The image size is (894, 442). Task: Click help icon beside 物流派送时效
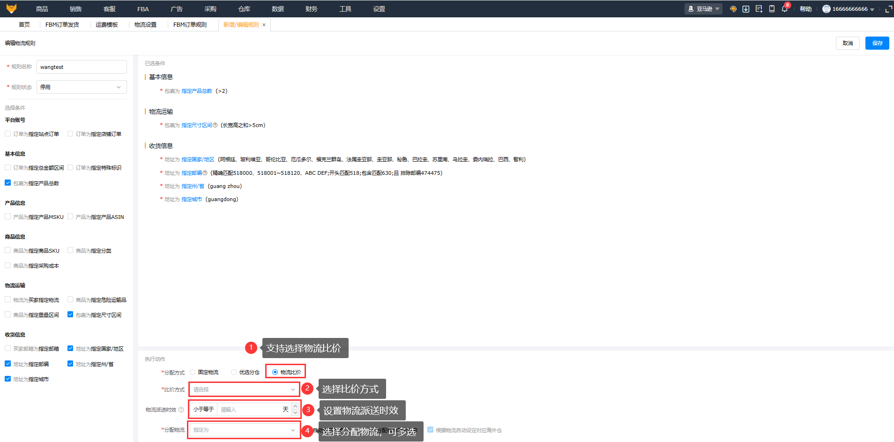tap(181, 410)
